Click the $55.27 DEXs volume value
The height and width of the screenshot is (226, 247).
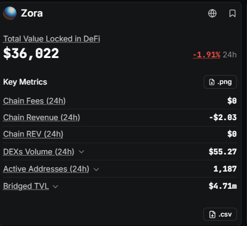(223, 151)
